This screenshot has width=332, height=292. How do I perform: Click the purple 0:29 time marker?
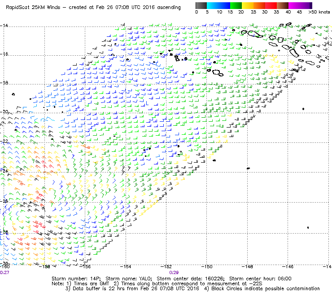click(x=174, y=273)
